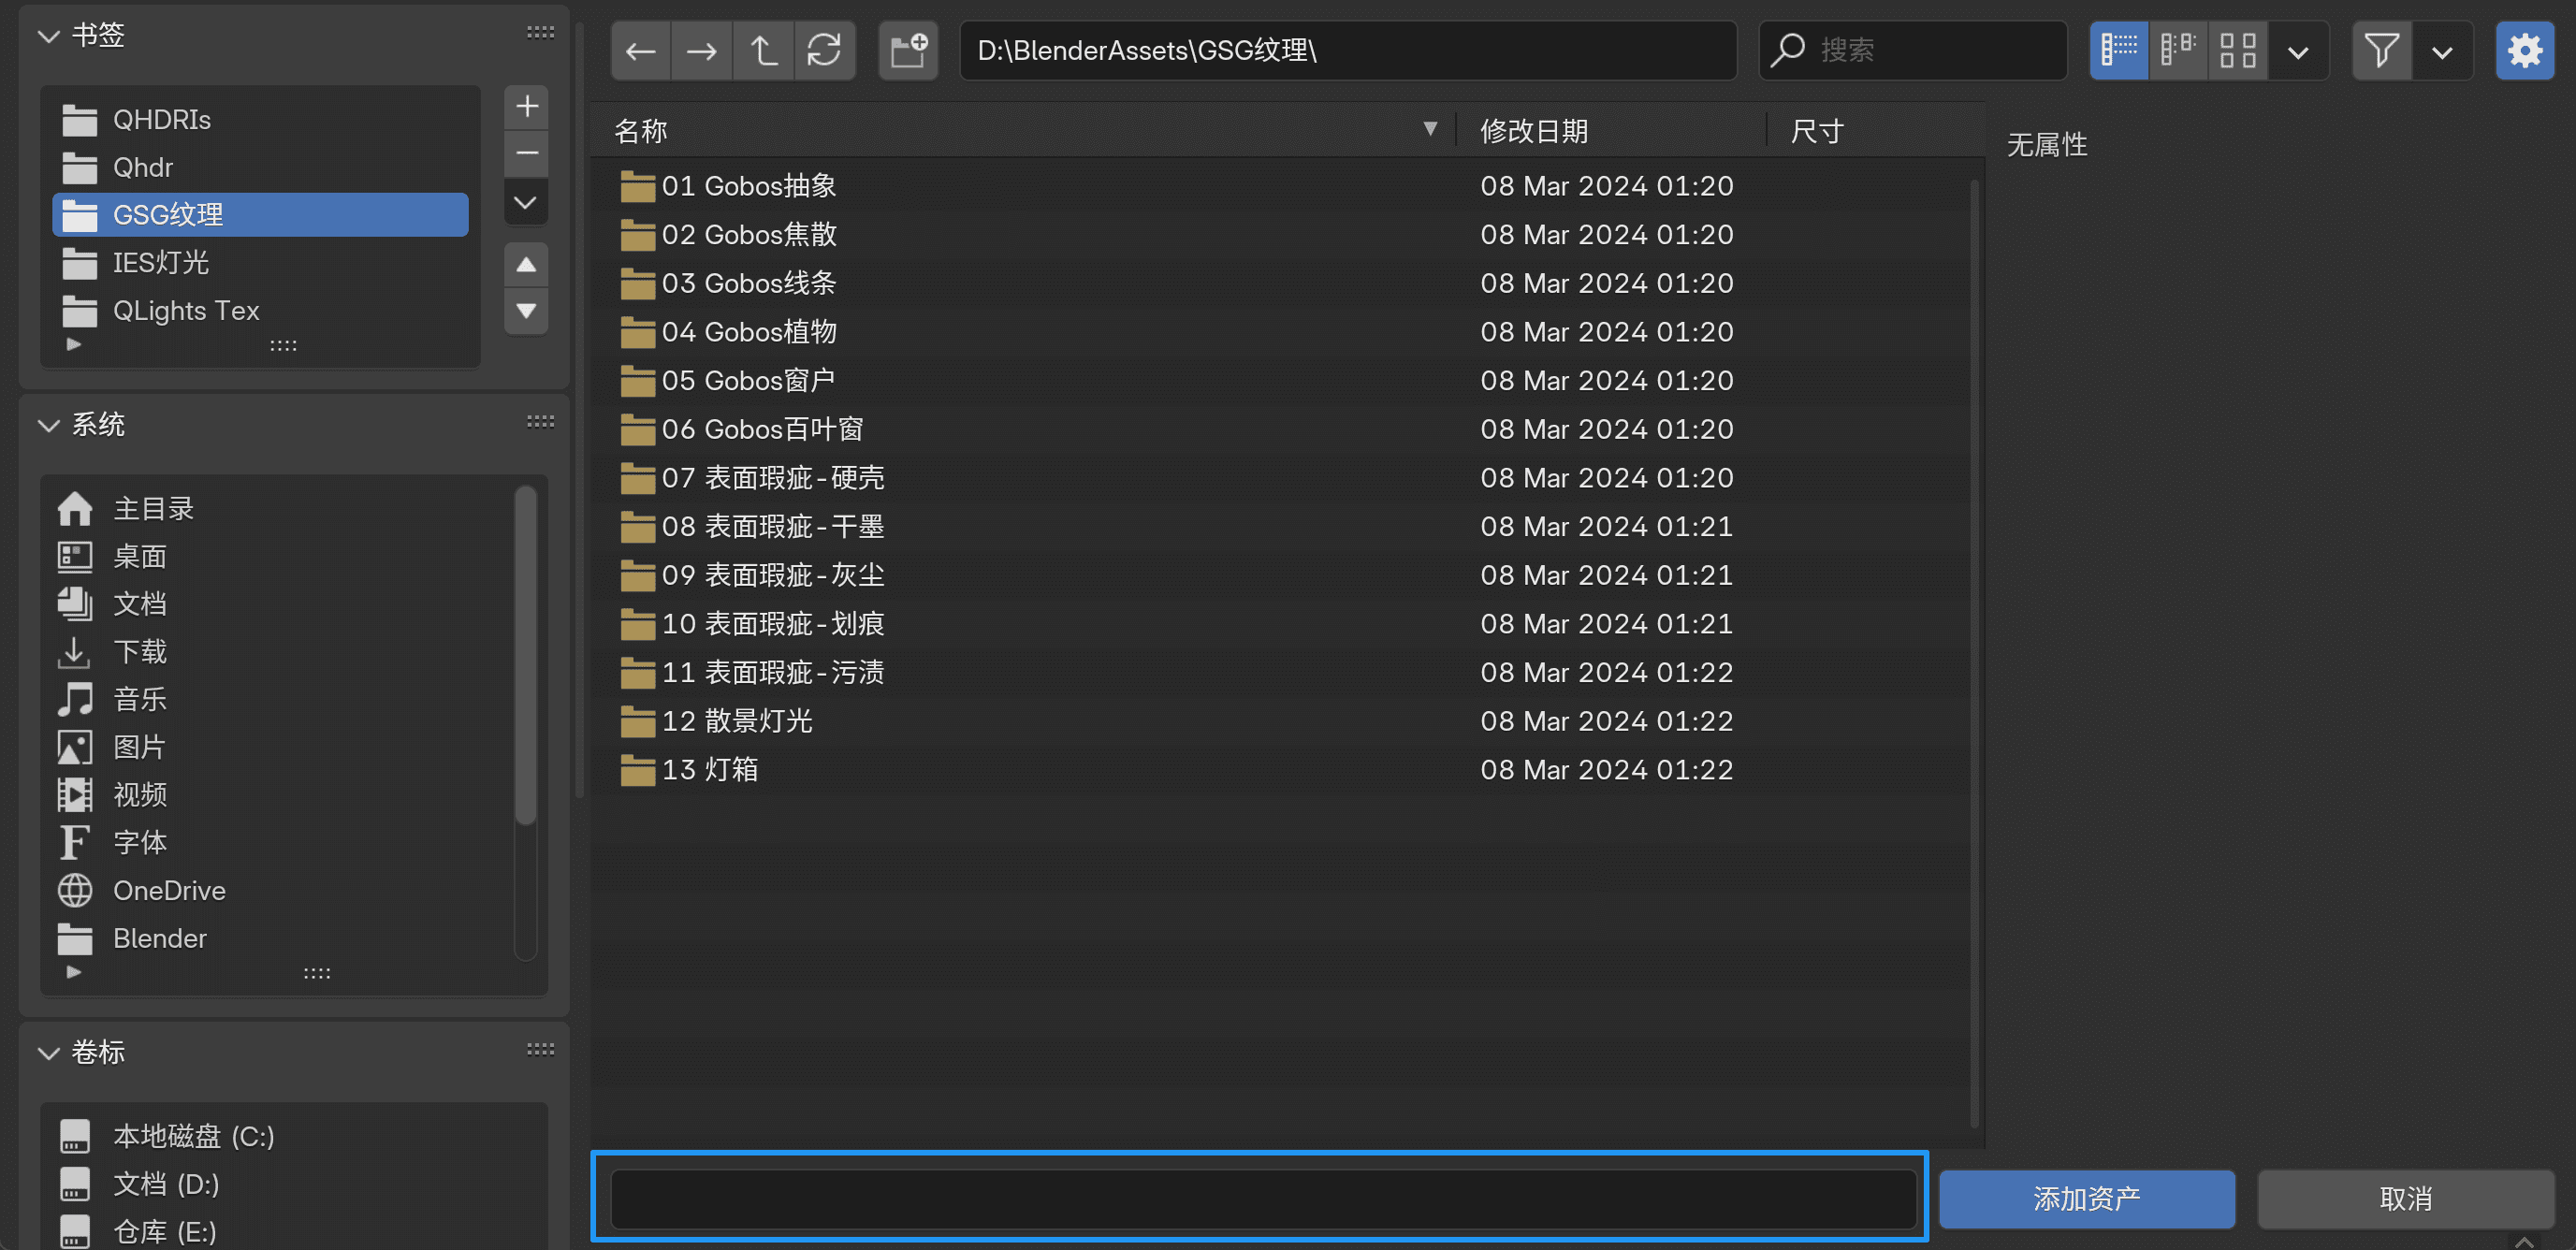Viewport: 2576px width, 1250px height.
Task: Remove selected bookmark with minus
Action: (526, 153)
